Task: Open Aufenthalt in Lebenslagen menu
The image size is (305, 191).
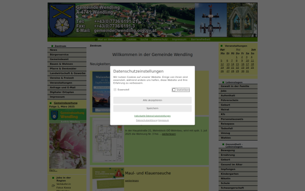Action: (x=238, y=96)
